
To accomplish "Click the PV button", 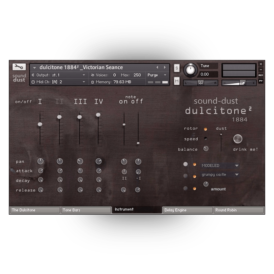I will click(261, 81).
